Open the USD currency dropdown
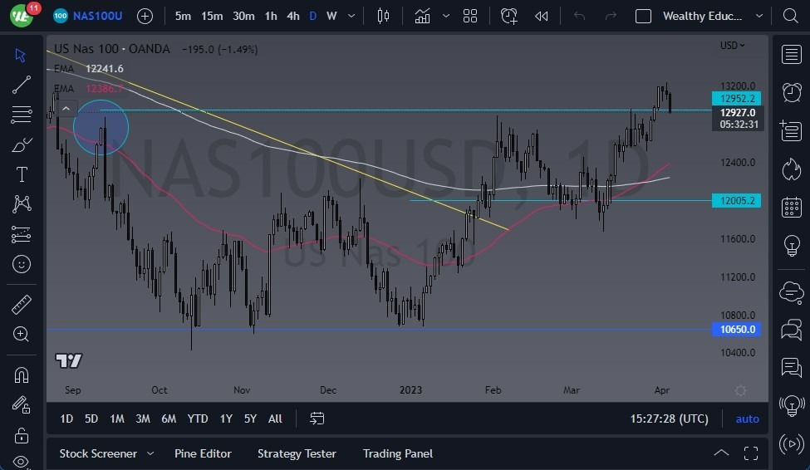Screen dimensions: 810x470 733,46
